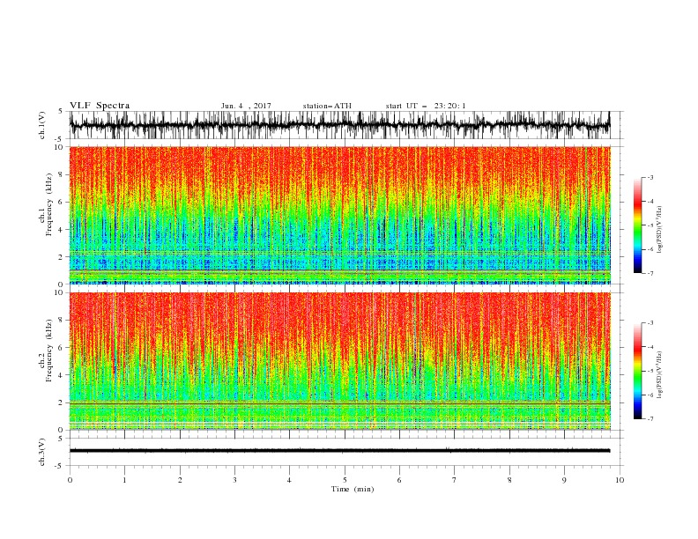Click the "Time (min)" axis label
The image size is (698, 539).
point(353,489)
